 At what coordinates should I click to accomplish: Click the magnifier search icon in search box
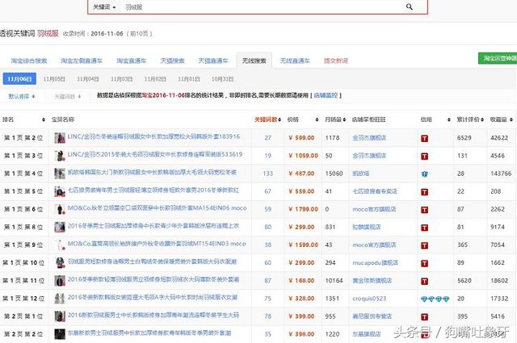tap(410, 6)
